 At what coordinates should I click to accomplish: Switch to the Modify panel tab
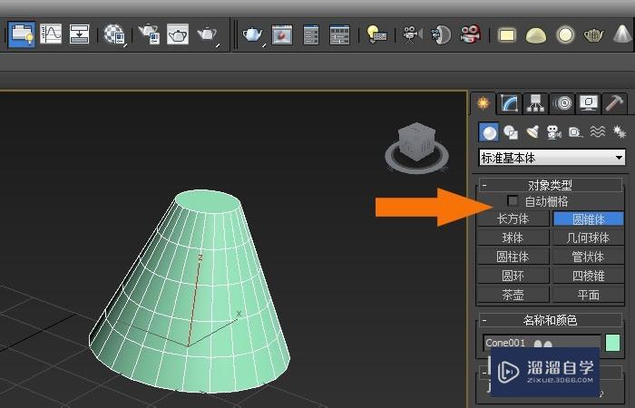509,103
